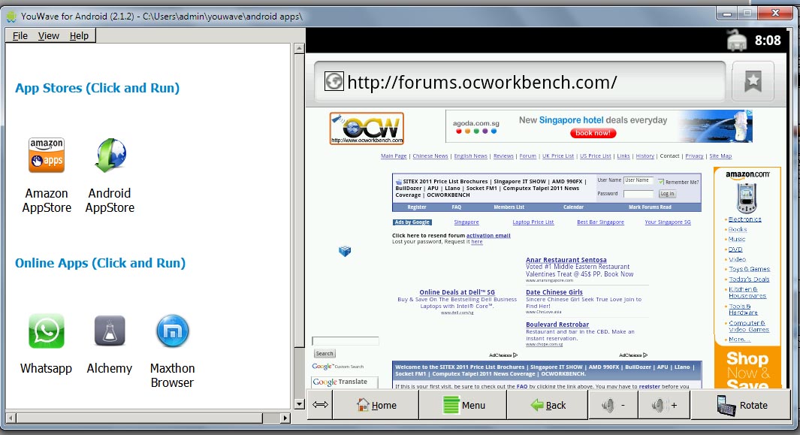Image resolution: width=800 pixels, height=435 pixels.
Task: Click the left panel scroll up arrow
Action: (300, 49)
